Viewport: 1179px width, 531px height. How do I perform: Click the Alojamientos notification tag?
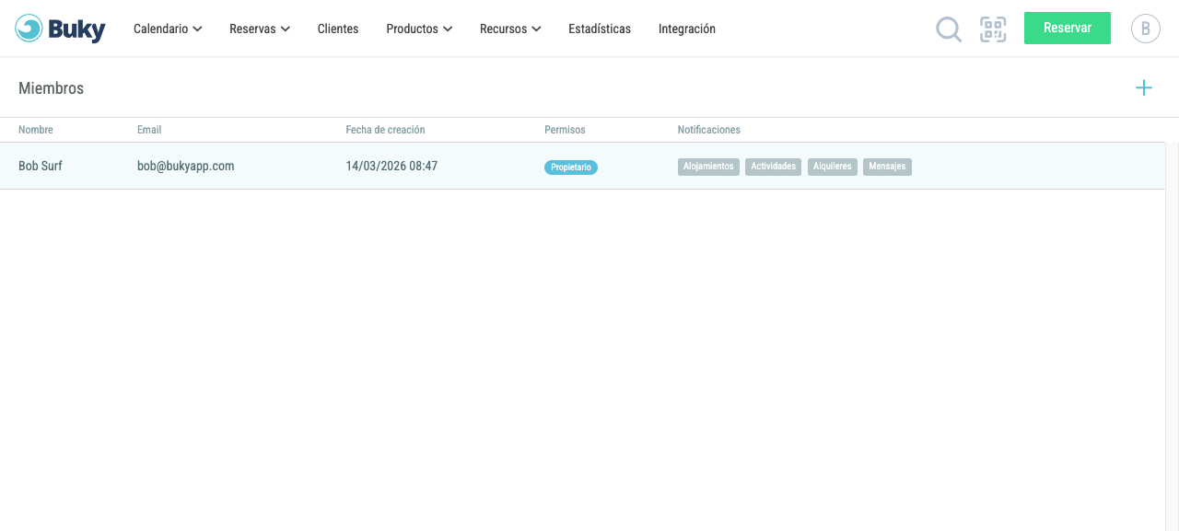708,167
